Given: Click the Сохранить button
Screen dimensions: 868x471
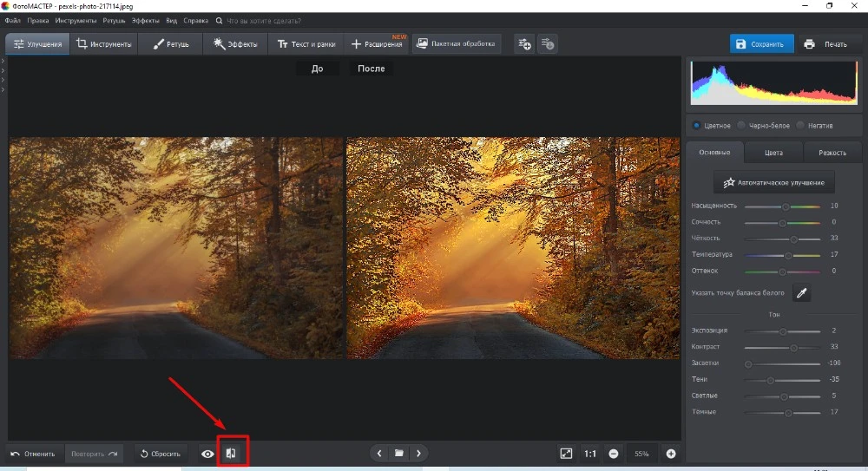Looking at the screenshot, I should click(x=761, y=44).
